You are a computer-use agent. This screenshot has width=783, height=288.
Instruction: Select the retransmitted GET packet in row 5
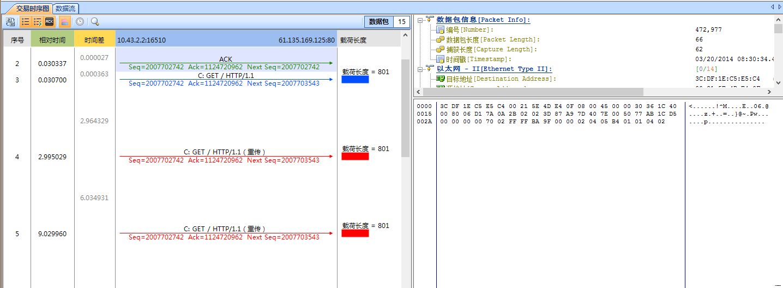point(226,233)
